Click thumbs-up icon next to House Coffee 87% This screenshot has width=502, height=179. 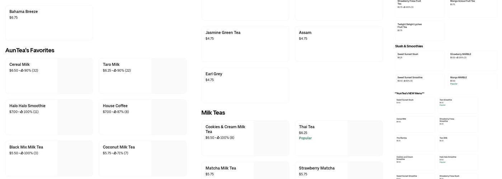[115, 112]
